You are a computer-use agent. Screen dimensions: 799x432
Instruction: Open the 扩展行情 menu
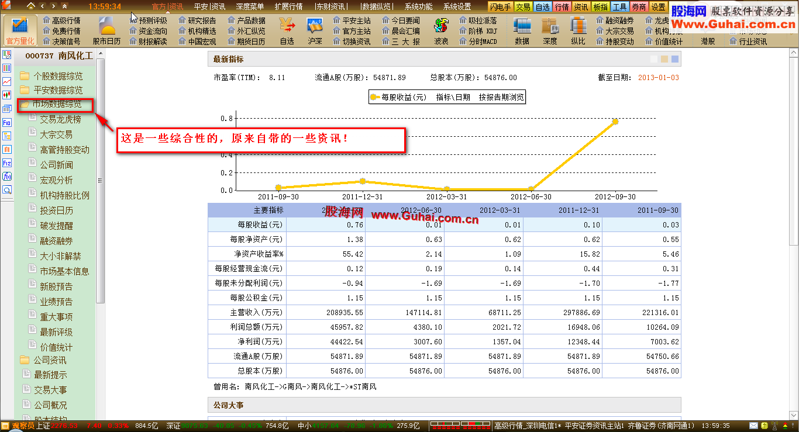pos(288,7)
